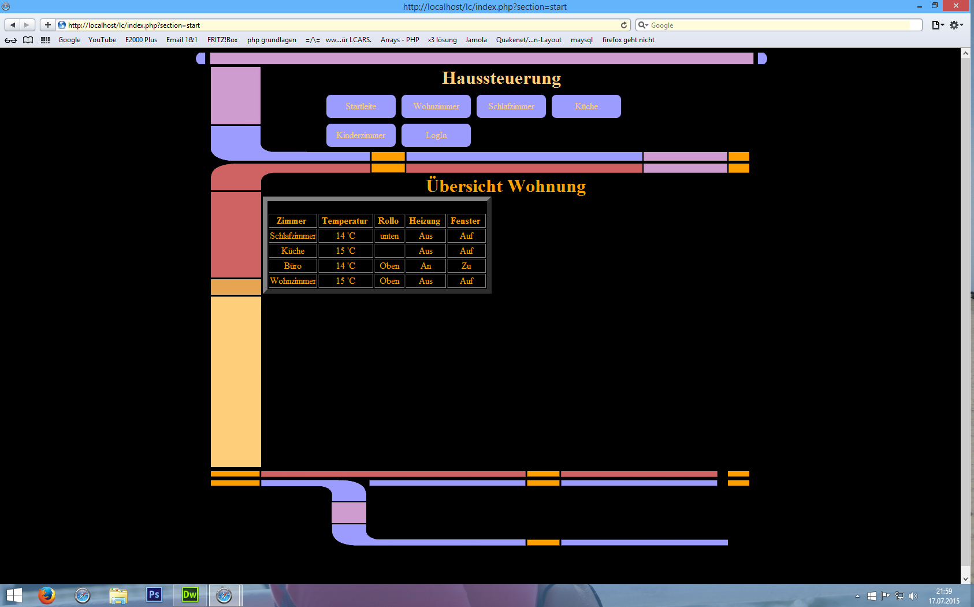The image size is (974, 607).
Task: Launch Dreamweaver from the taskbar
Action: [189, 595]
